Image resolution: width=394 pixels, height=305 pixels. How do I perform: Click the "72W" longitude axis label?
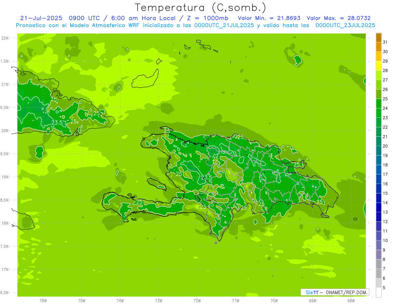pos(197,300)
